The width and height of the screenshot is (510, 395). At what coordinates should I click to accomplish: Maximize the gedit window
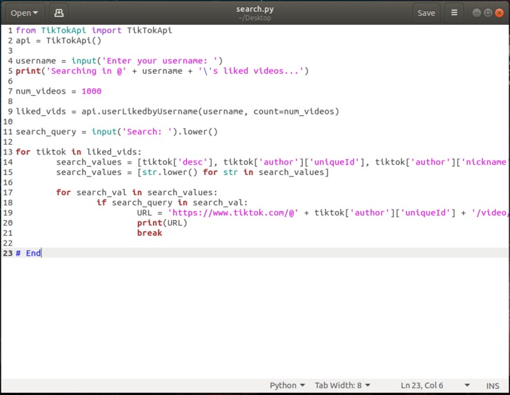tap(487, 13)
